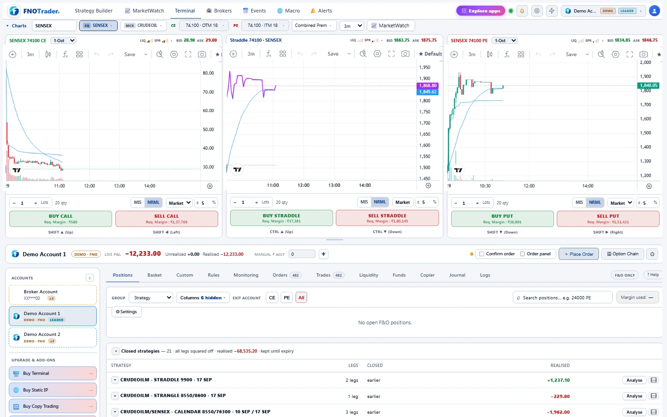Image resolution: width=667 pixels, height=417 pixels.
Task: Filter positions by CE
Action: tap(272, 298)
